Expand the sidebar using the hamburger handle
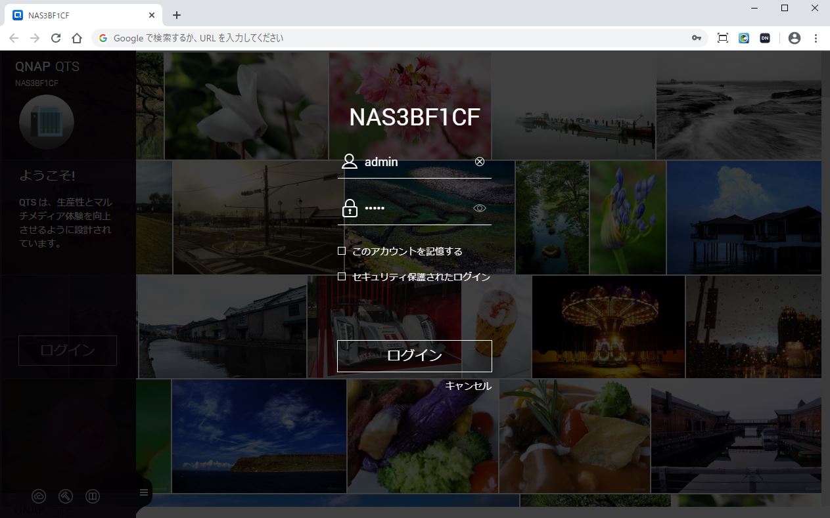Viewport: 830px width, 518px height. (x=144, y=492)
